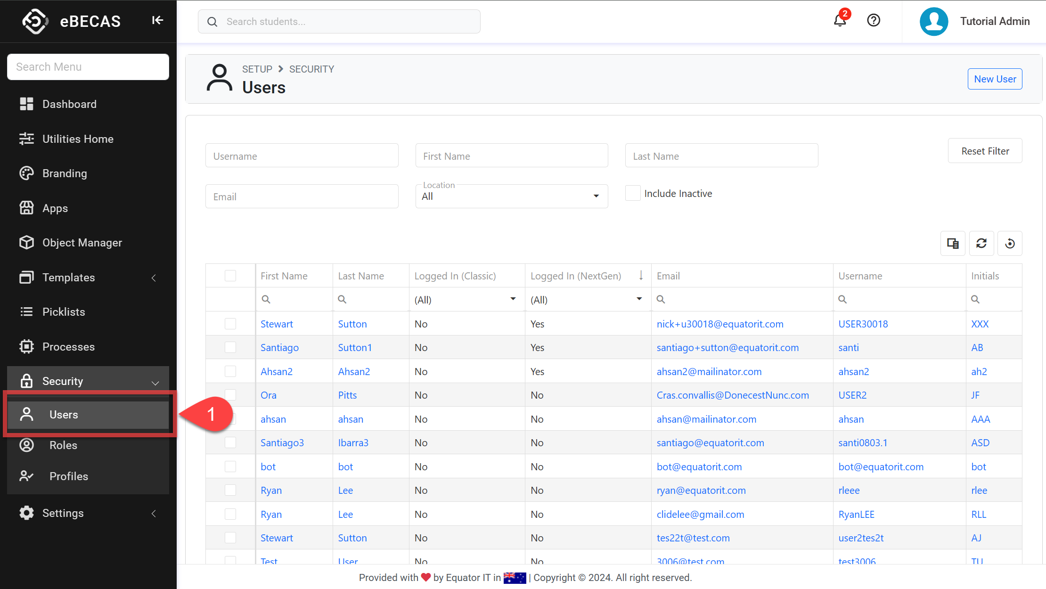
Task: Open the Ora first name link
Action: pyautogui.click(x=269, y=395)
